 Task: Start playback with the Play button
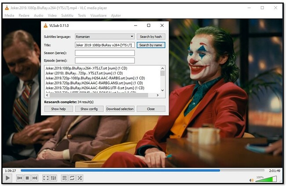click(7, 178)
